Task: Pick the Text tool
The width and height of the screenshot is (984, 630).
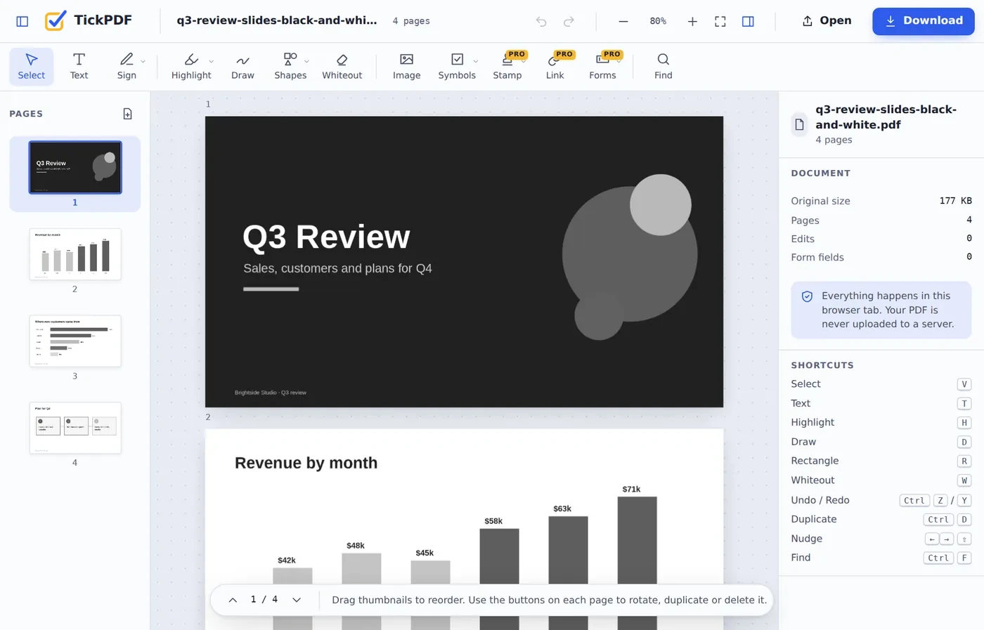Action: click(79, 67)
